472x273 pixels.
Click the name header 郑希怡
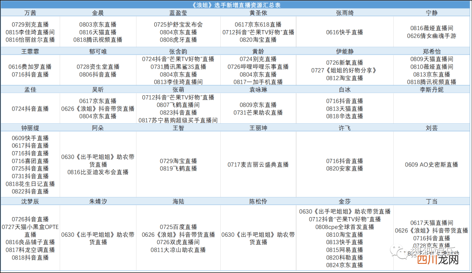[432, 52]
